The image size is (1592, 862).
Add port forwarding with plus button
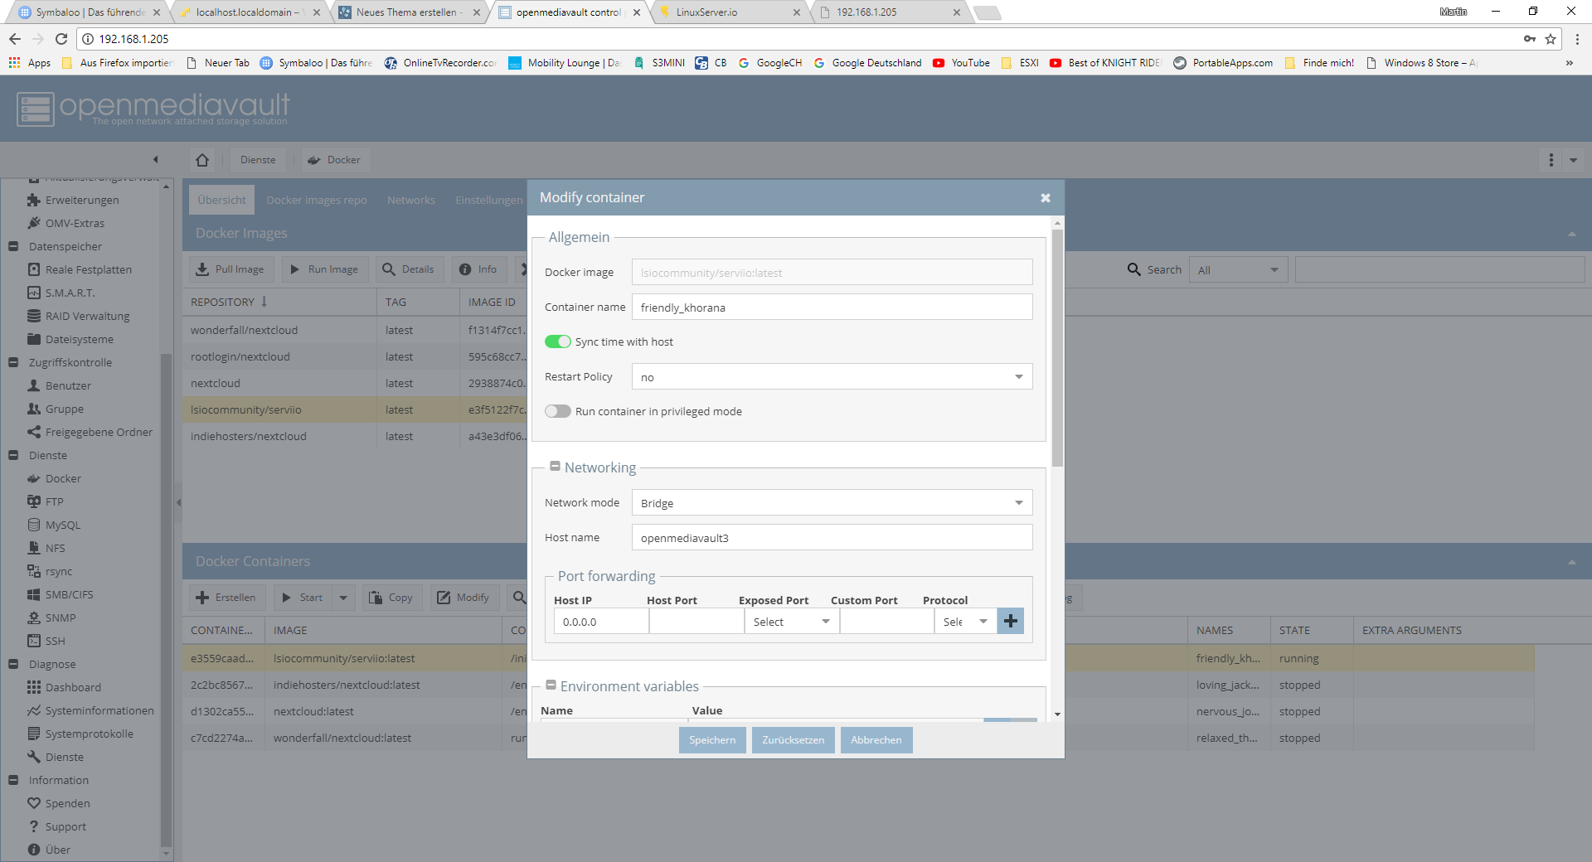point(1011,622)
